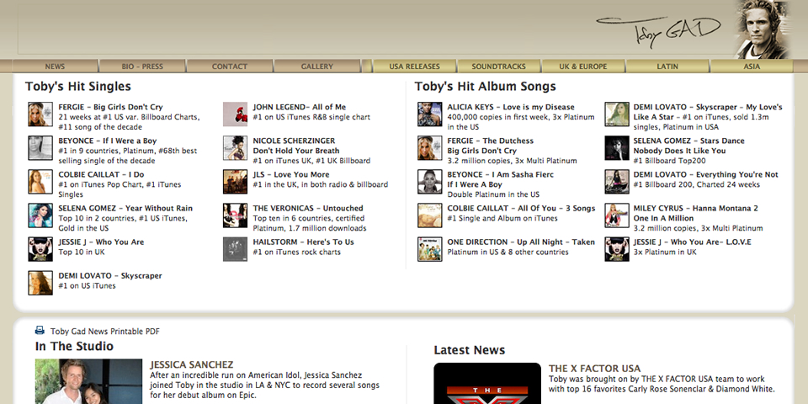The width and height of the screenshot is (808, 404).
Task: Click Toby Gad portrait photo in header
Action: pos(762,29)
